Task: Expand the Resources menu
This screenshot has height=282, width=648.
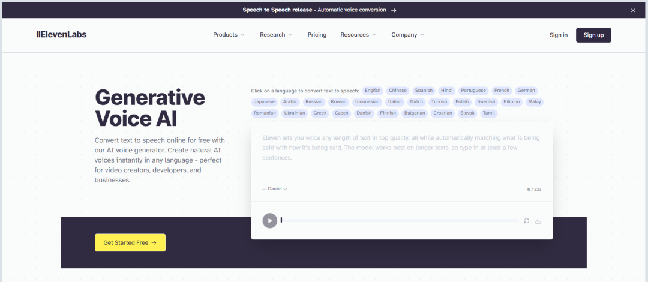Action: pyautogui.click(x=358, y=35)
